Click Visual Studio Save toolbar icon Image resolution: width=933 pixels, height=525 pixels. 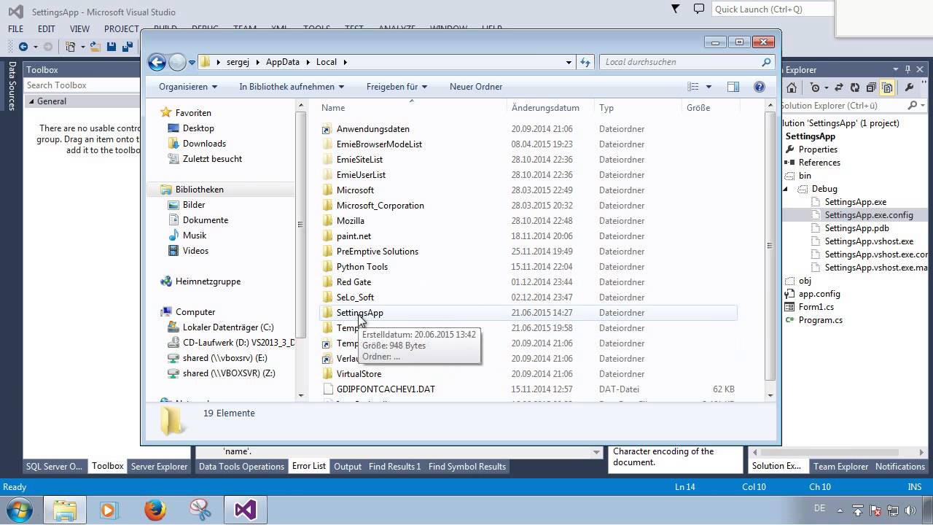click(x=112, y=47)
